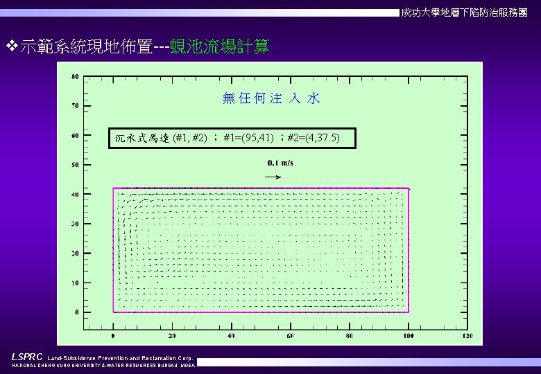Click the y-axis label 80
This screenshot has width=541, height=374.
pyautogui.click(x=75, y=76)
